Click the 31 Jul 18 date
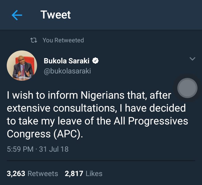The image size is (202, 185). pyautogui.click(x=54, y=149)
